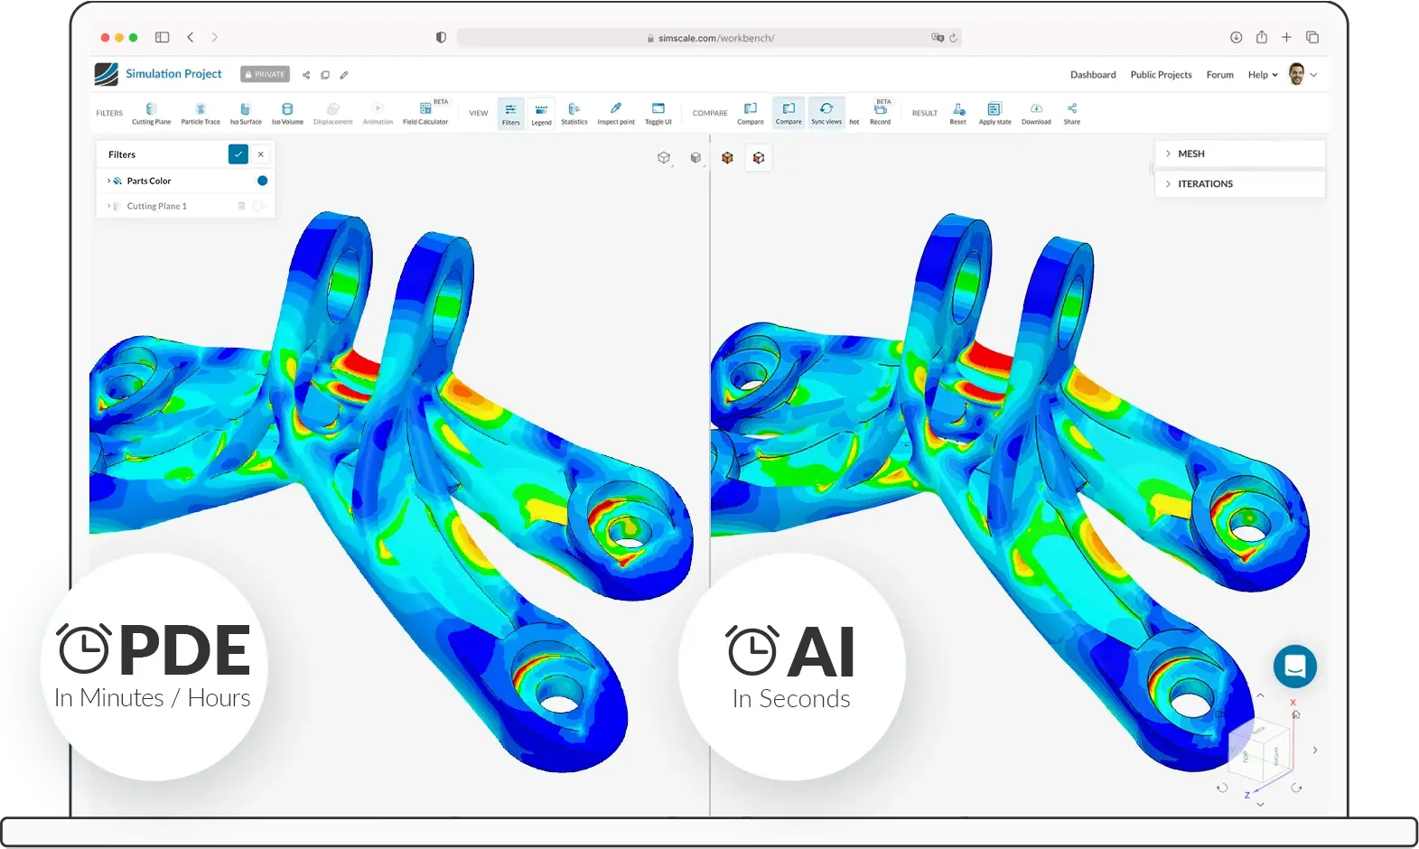Click the browser forward arrow
Image resolution: width=1419 pixels, height=849 pixels.
(x=214, y=37)
